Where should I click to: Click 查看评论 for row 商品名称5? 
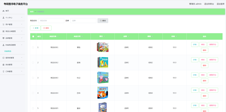pyautogui.click(x=213, y=106)
